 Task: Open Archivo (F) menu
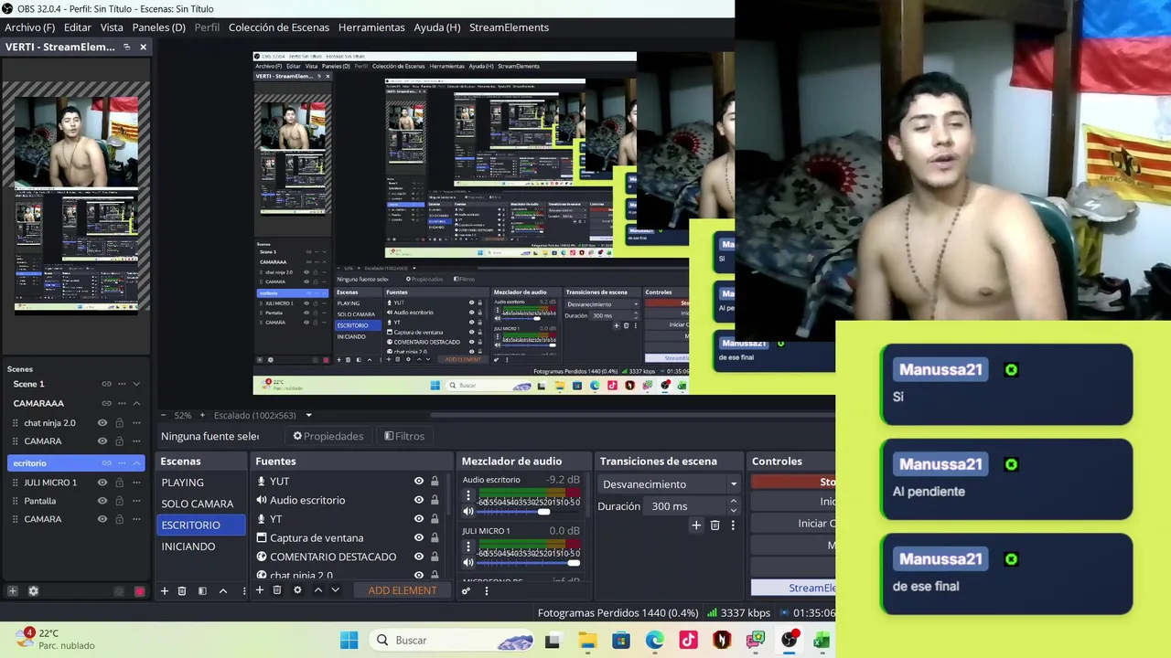(x=29, y=27)
